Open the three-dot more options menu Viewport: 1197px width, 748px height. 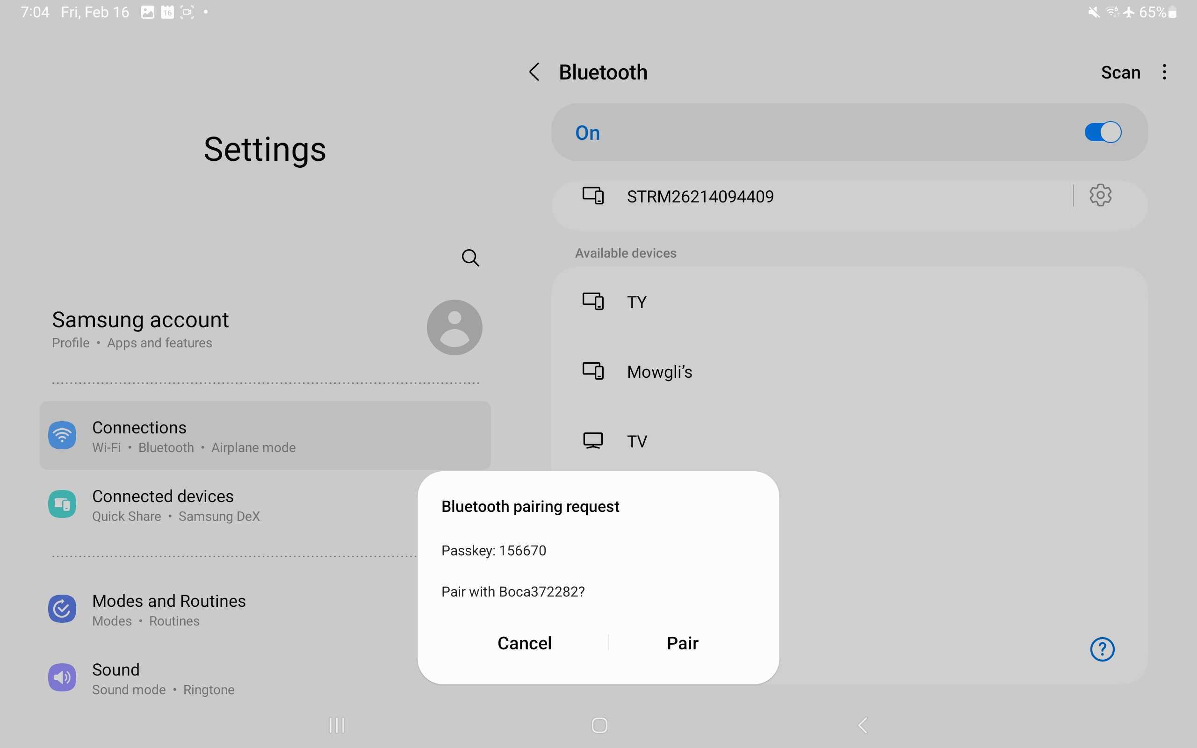pyautogui.click(x=1164, y=72)
